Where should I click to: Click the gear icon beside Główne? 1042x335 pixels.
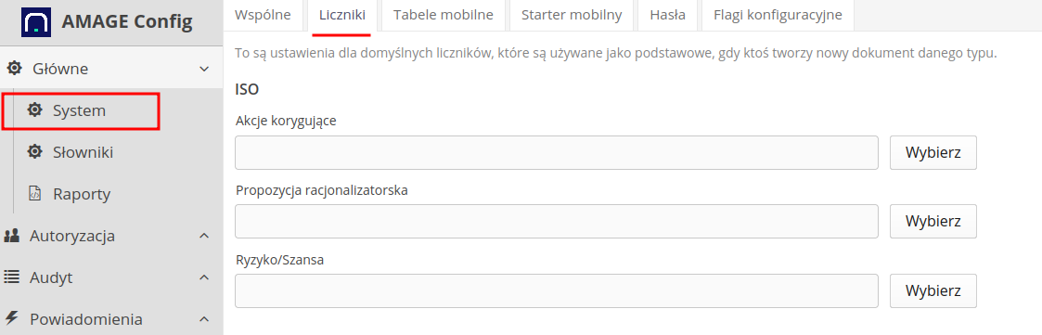coord(14,69)
